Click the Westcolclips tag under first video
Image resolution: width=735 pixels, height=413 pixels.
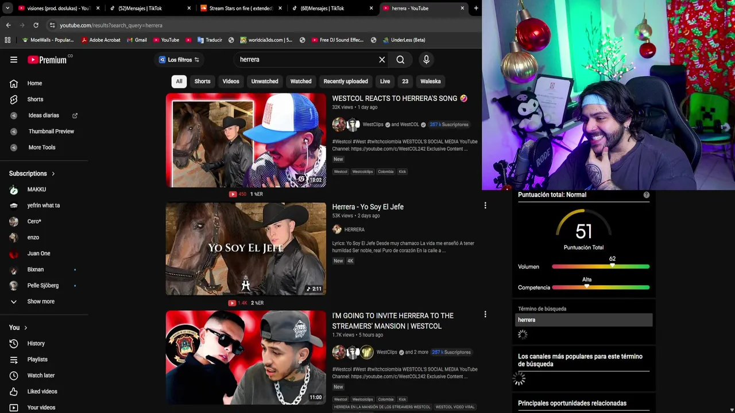pos(362,172)
